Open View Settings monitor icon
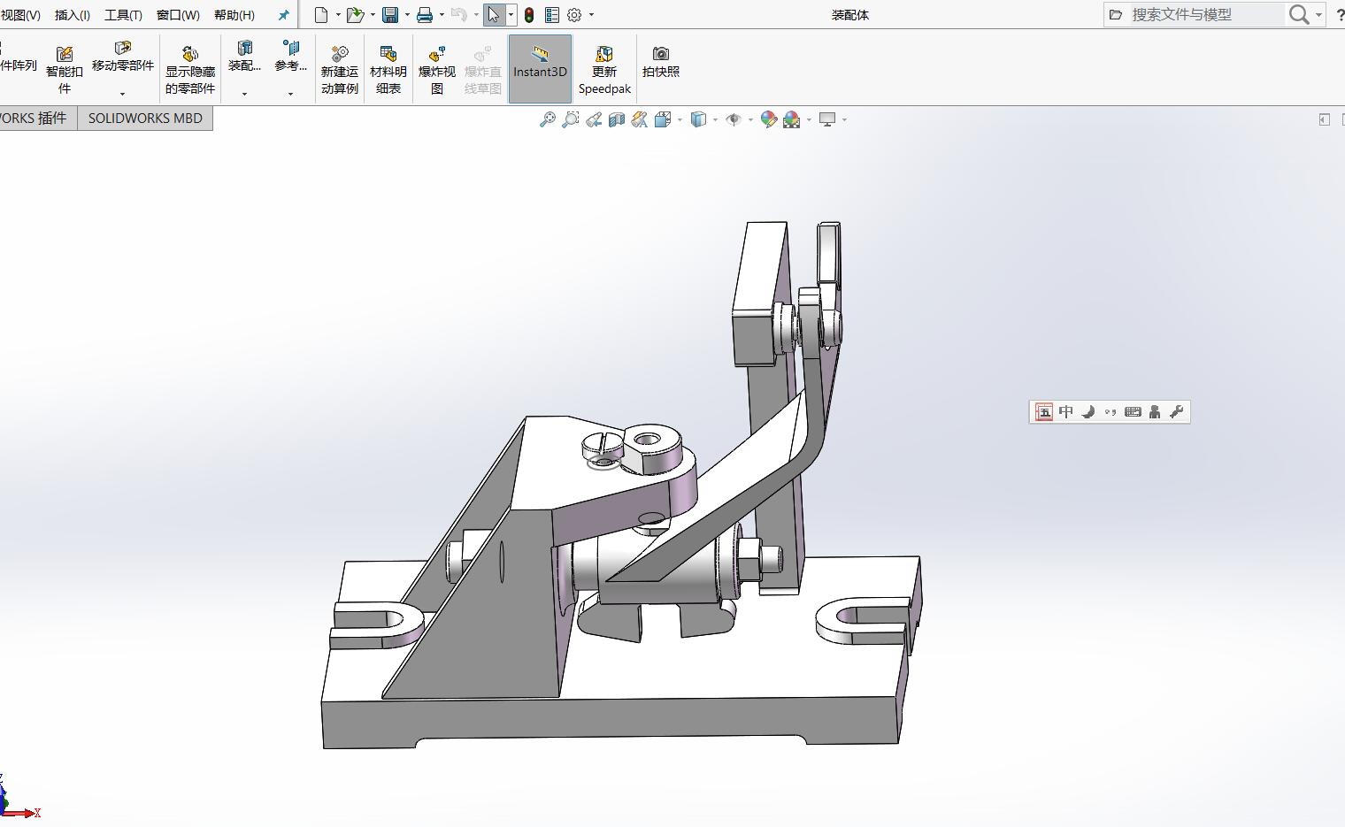 827,119
